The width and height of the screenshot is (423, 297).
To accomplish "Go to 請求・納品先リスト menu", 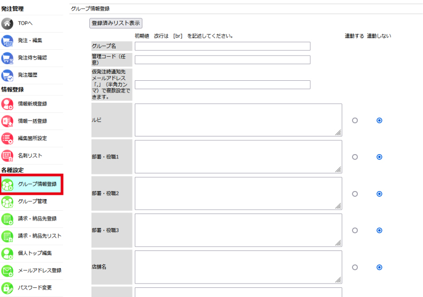I will (40, 236).
